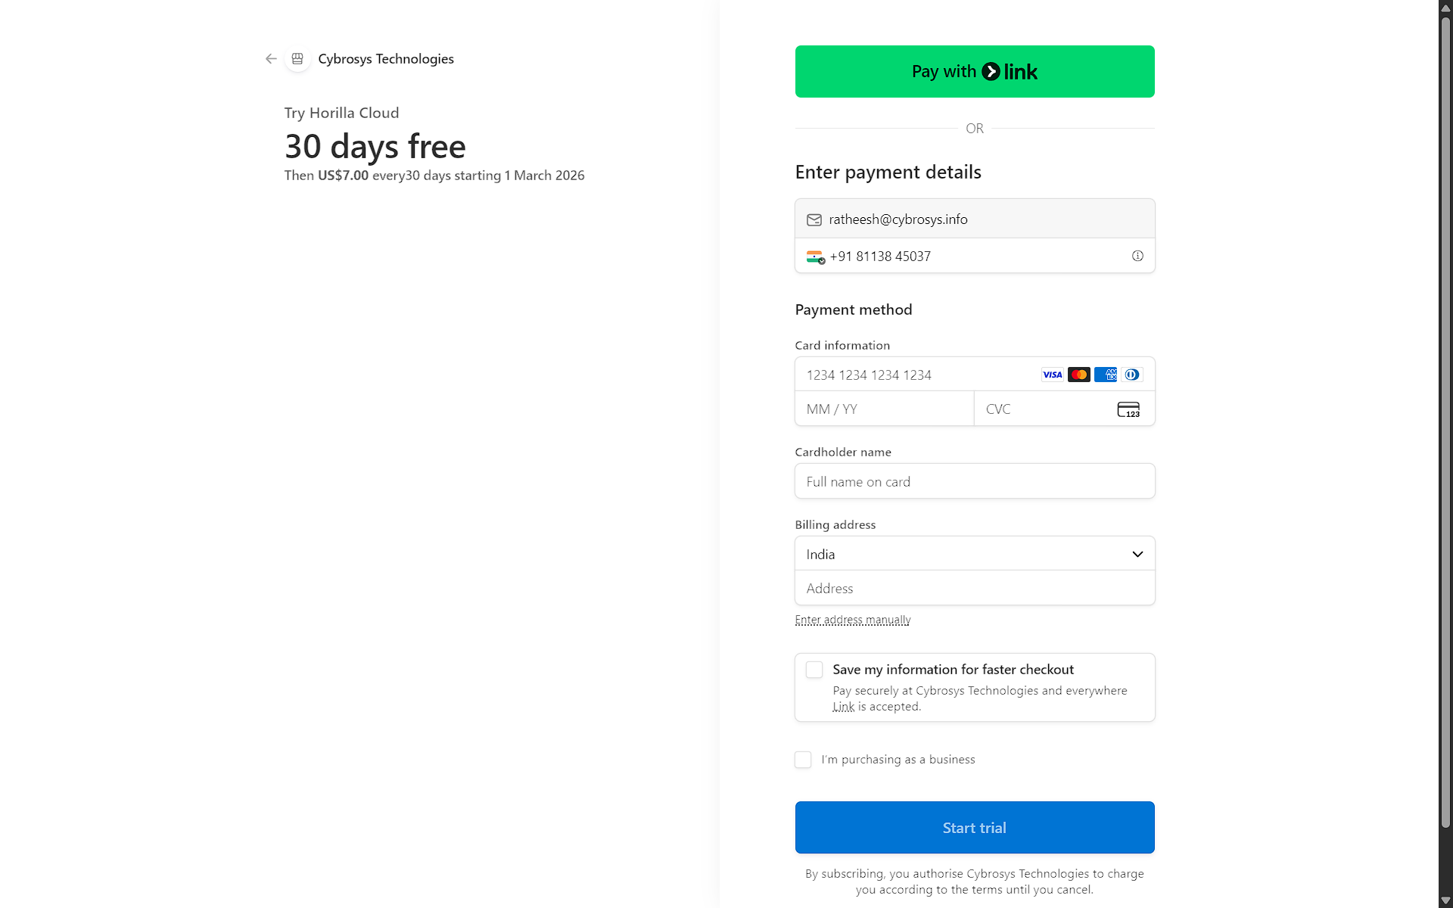The height and width of the screenshot is (908, 1453).
Task: Enable Save my information for faster checkout
Action: [814, 669]
